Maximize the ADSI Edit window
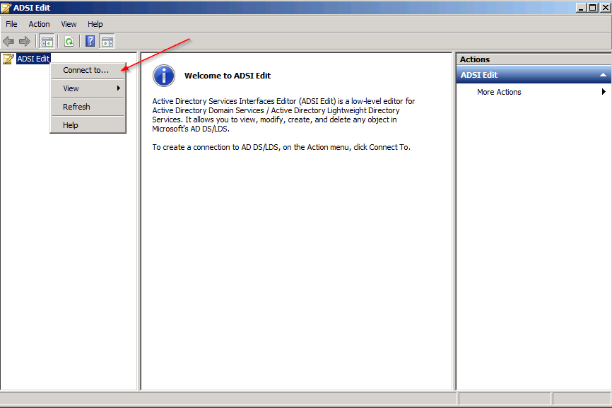The width and height of the screenshot is (612, 408). click(x=592, y=7)
